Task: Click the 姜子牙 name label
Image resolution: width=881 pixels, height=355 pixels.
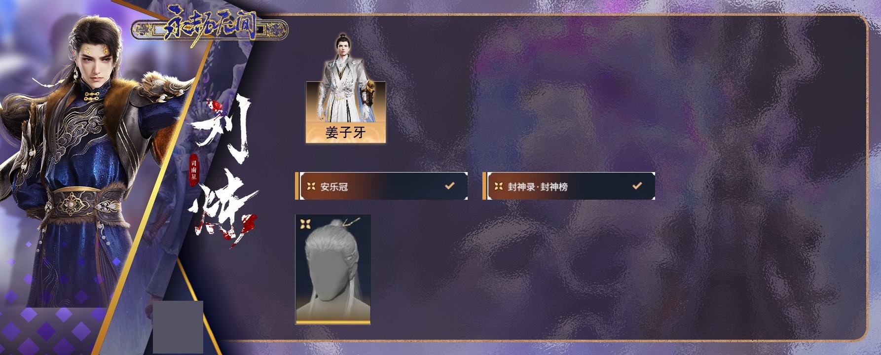Action: (x=345, y=132)
